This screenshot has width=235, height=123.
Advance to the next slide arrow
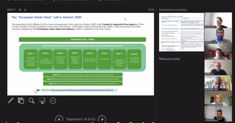coord(102,119)
